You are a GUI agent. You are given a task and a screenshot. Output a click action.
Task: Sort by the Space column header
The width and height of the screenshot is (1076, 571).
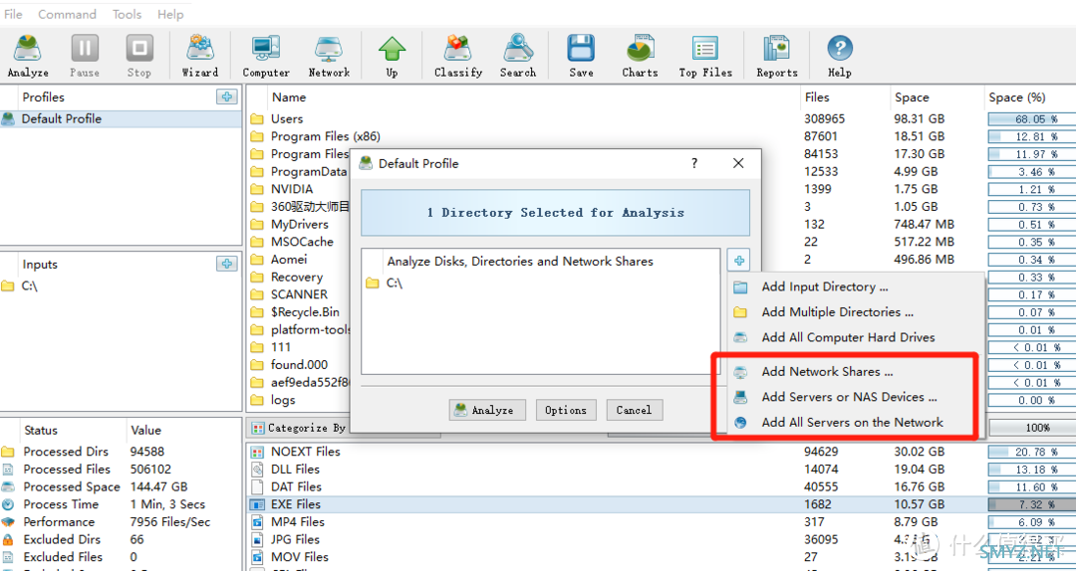point(936,97)
